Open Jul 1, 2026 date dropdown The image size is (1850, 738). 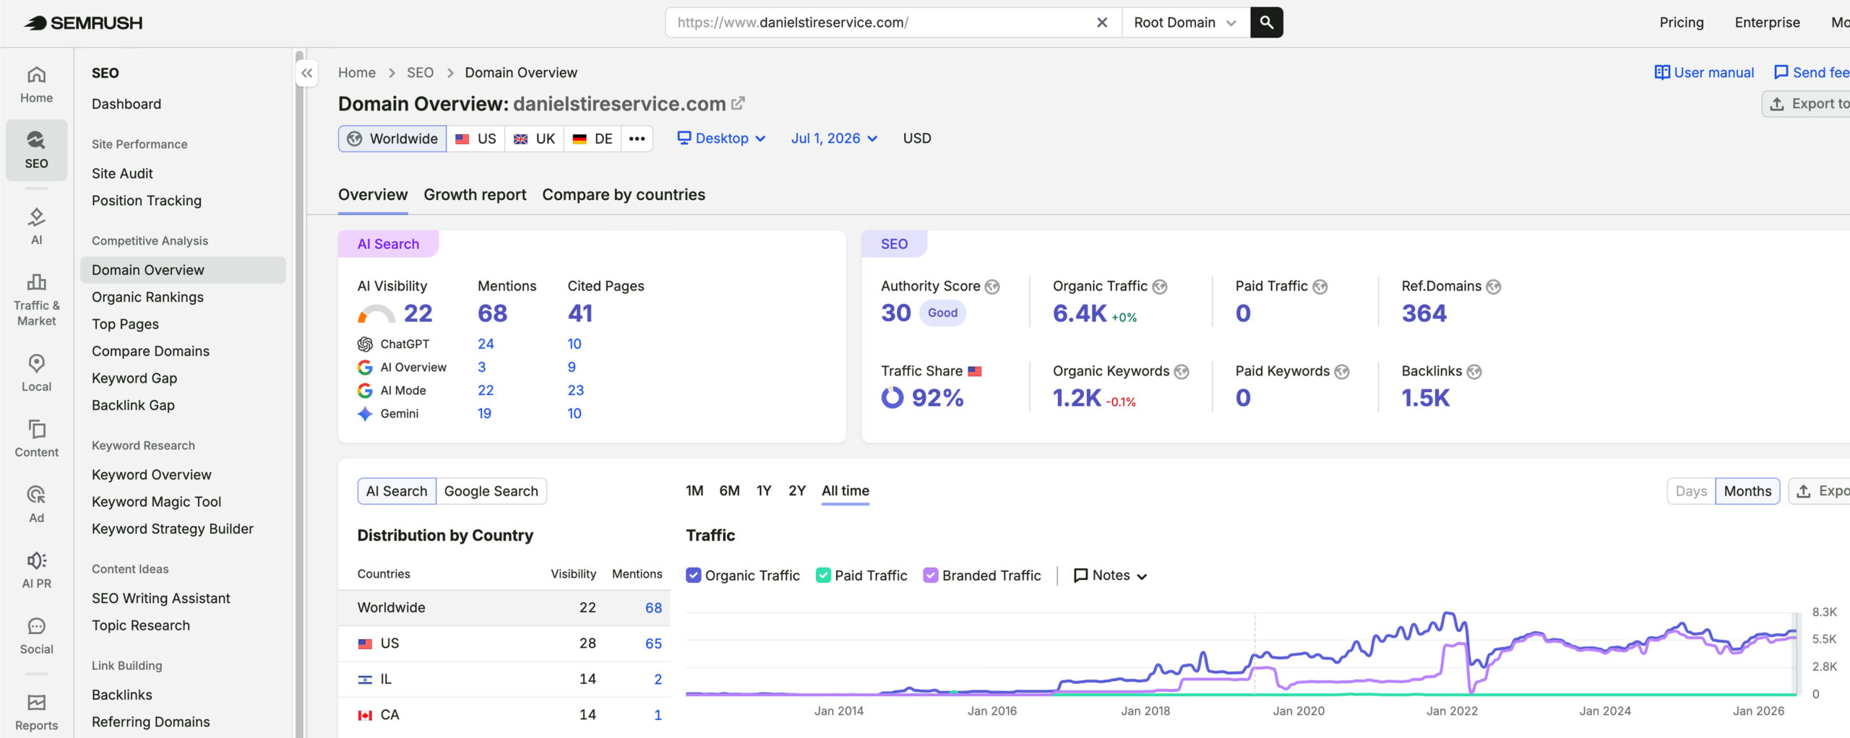coord(834,138)
